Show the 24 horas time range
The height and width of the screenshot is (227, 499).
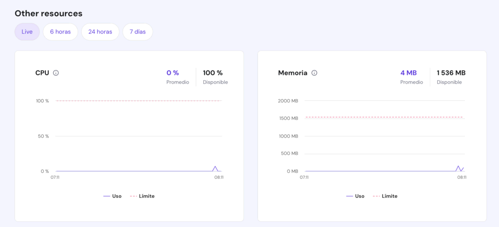[100, 32]
